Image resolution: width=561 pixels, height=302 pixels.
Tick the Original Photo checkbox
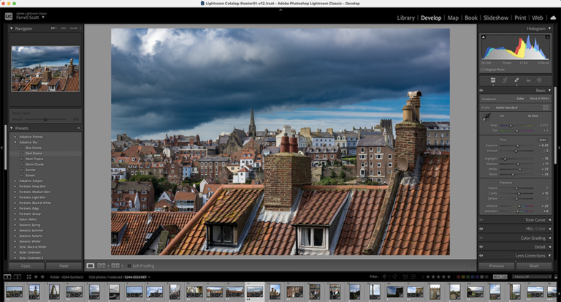(483, 69)
